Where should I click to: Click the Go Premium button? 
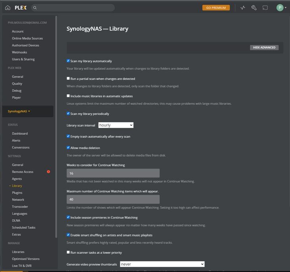[216, 8]
